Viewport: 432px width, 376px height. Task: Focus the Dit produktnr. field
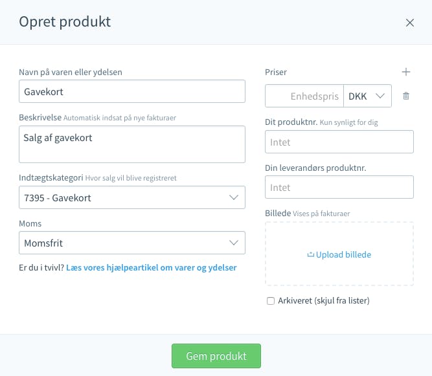[339, 142]
